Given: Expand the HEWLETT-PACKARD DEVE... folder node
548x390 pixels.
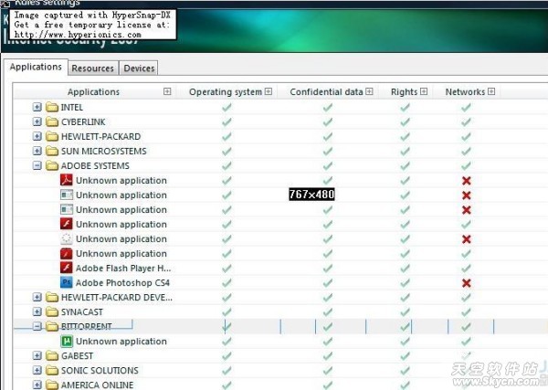Looking at the screenshot, I should tap(37, 297).
